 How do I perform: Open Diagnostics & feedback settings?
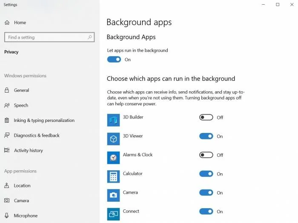37,135
